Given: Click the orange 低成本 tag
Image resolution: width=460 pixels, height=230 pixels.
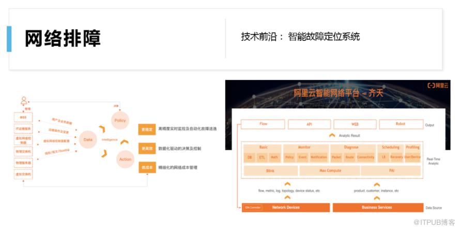Looking at the screenshot, I should pyautogui.click(x=147, y=168).
